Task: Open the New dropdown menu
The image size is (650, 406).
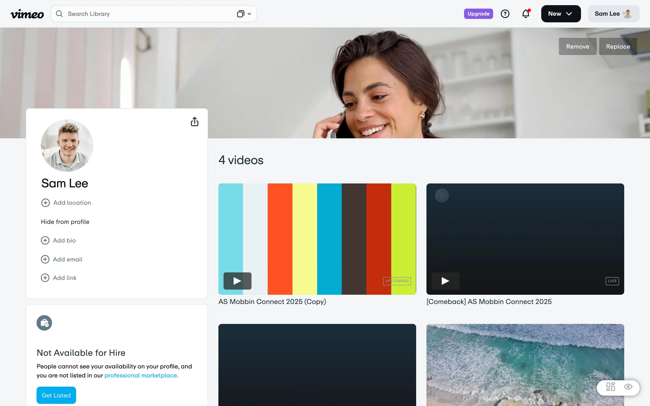Action: coord(561,14)
